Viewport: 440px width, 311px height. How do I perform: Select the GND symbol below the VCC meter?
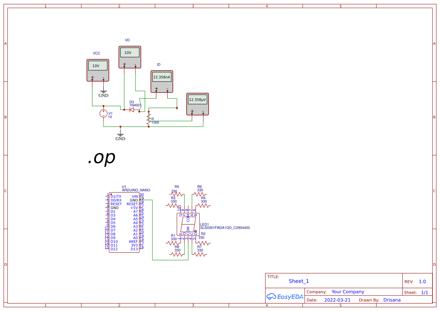[103, 91]
